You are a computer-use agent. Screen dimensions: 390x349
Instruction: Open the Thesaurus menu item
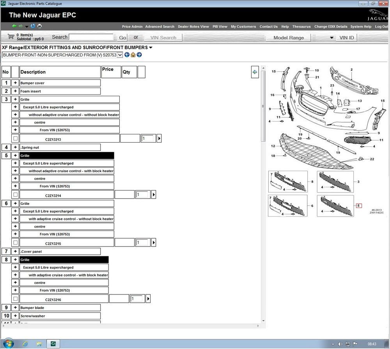click(x=301, y=26)
